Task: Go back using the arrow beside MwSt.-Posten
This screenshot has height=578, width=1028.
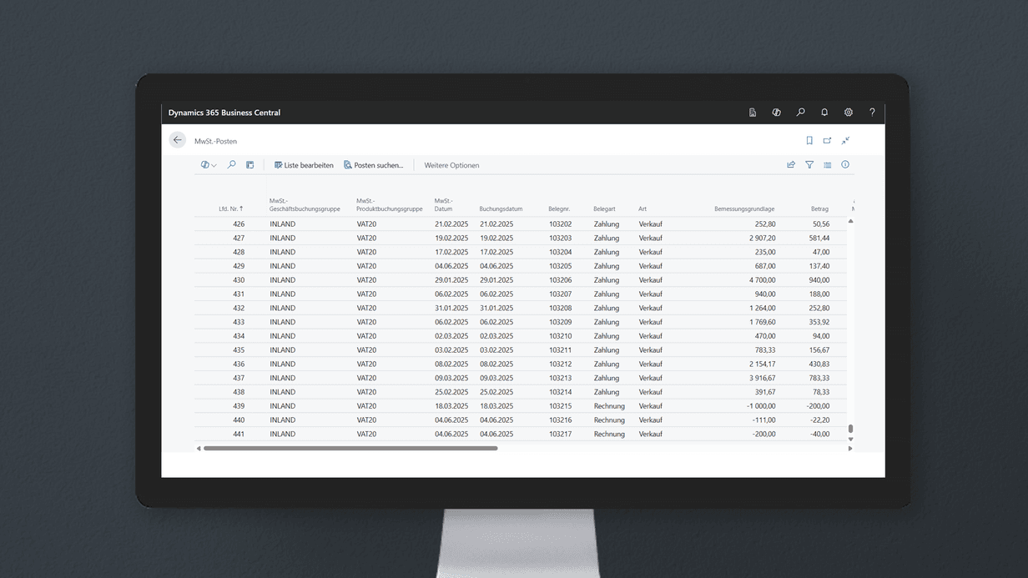Action: pos(177,140)
